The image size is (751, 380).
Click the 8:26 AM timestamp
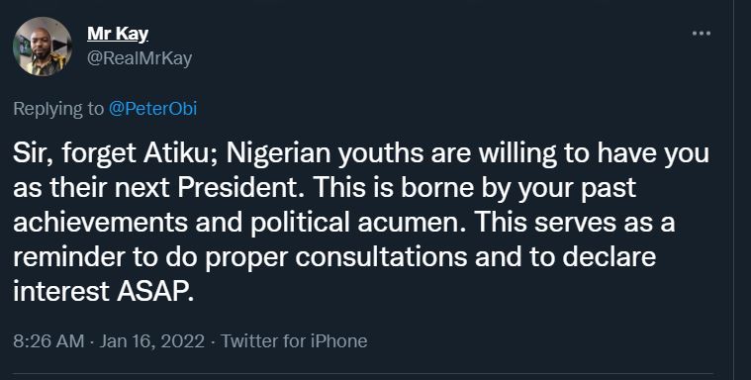click(48, 341)
